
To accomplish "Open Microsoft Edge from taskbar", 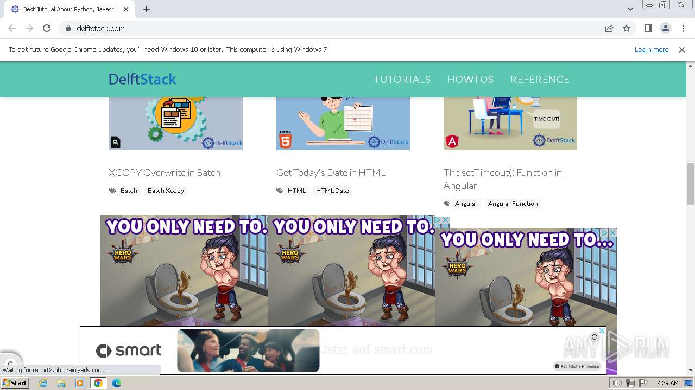I will coord(116,383).
